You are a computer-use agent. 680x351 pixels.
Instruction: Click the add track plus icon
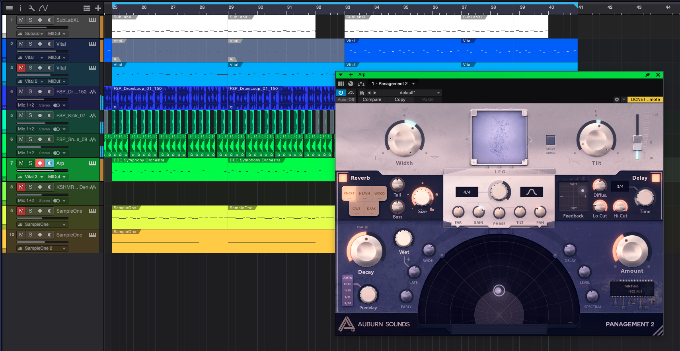tap(98, 8)
